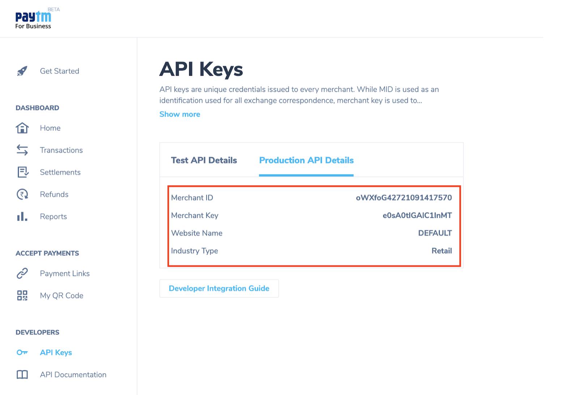
Task: Click the DEVELOPERS section header
Action: pos(37,332)
